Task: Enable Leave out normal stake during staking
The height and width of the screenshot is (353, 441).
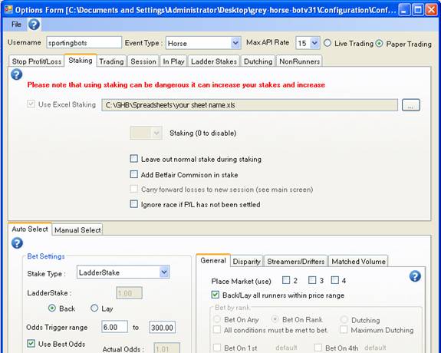Action: pyautogui.click(x=134, y=159)
